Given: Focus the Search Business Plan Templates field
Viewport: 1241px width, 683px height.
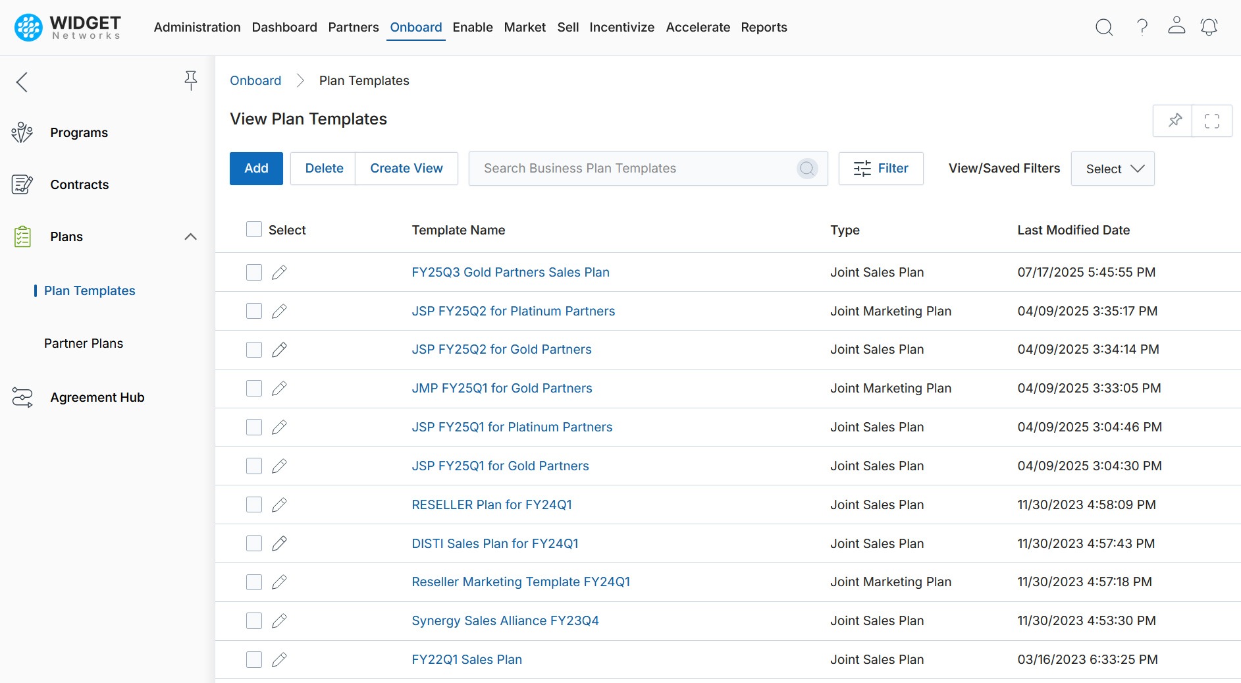Looking at the screenshot, I should click(635, 169).
